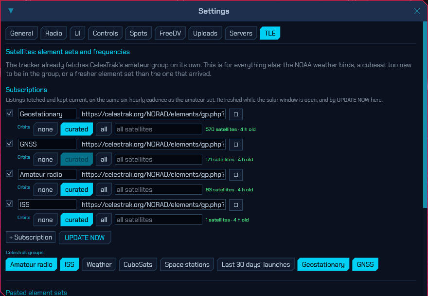Add the Space stations group
The image size is (428, 296).
tap(187, 264)
